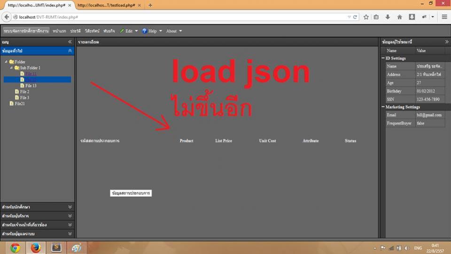Launch Google Chrome from the taskbar
This screenshot has width=451, height=254.
point(15,248)
